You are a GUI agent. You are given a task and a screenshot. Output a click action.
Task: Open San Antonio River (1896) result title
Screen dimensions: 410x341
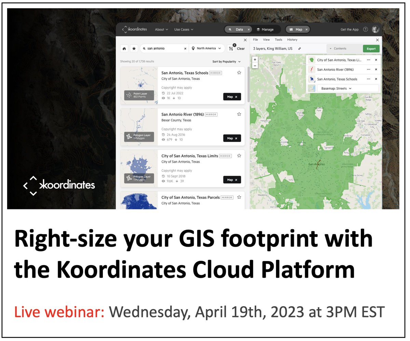(x=182, y=114)
